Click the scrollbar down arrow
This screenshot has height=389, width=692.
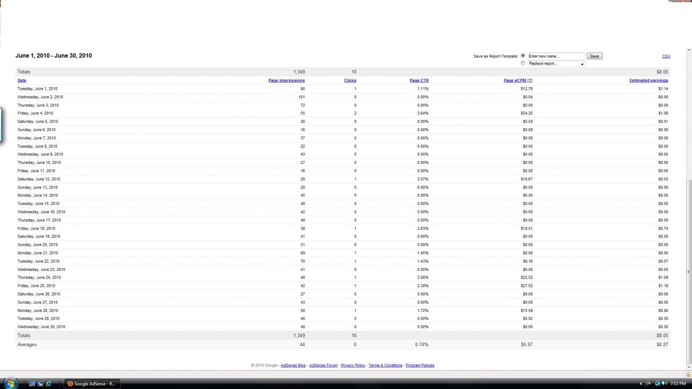(x=689, y=367)
